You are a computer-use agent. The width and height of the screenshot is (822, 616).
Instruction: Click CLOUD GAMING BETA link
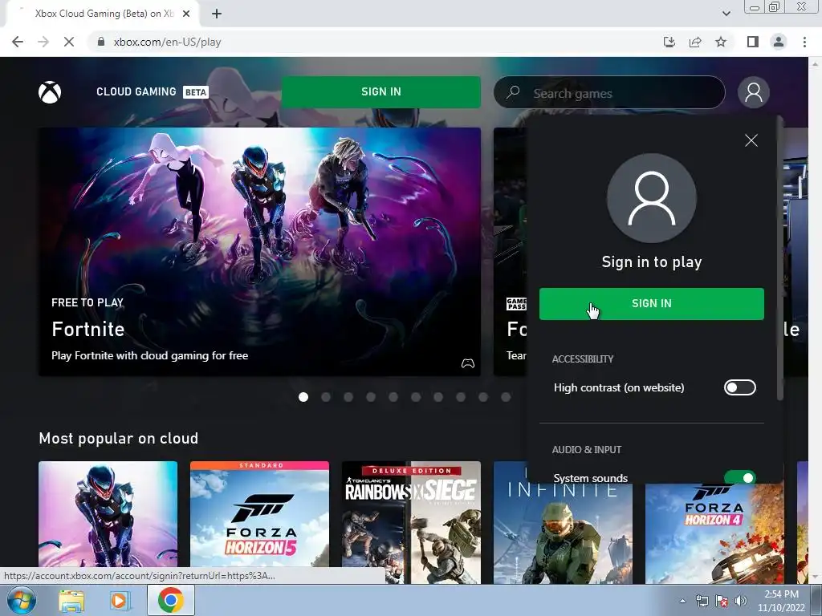click(x=152, y=91)
